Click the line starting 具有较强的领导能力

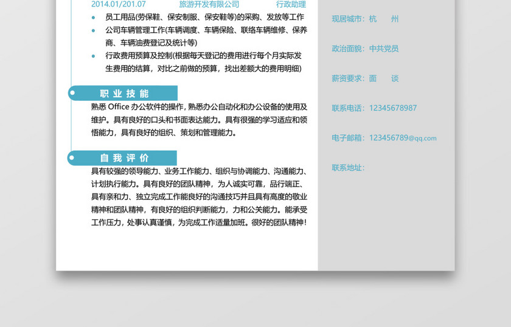coord(199,171)
